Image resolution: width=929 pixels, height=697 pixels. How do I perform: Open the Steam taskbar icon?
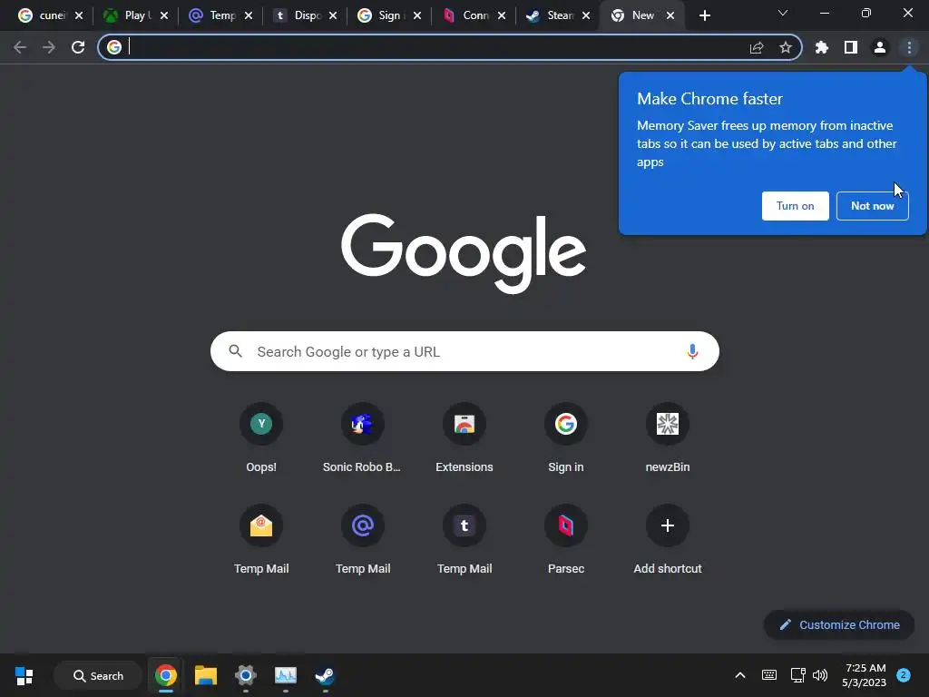[x=325, y=675]
